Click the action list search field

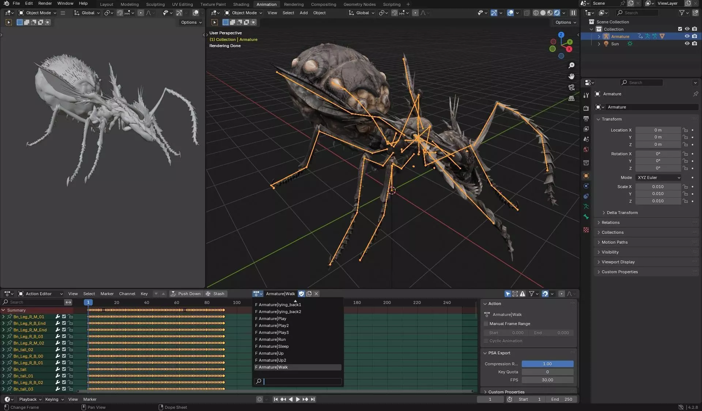point(298,381)
